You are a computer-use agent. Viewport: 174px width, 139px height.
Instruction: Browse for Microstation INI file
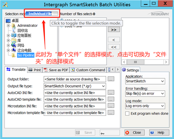click(111, 106)
